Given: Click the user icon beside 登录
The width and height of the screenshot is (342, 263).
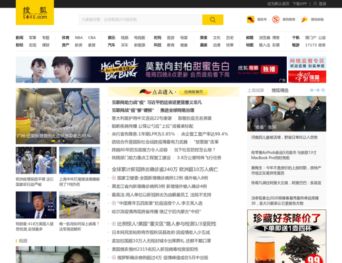Looking at the screenshot, I should point(315,4).
